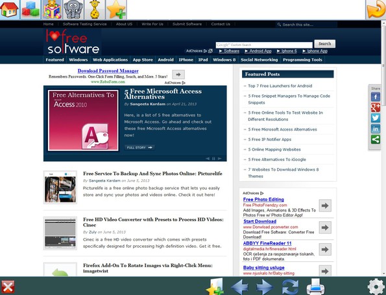Open the Iphone 5 ad link
Image resolution: width=386 pixels, height=295 pixels.
pyautogui.click(x=287, y=51)
